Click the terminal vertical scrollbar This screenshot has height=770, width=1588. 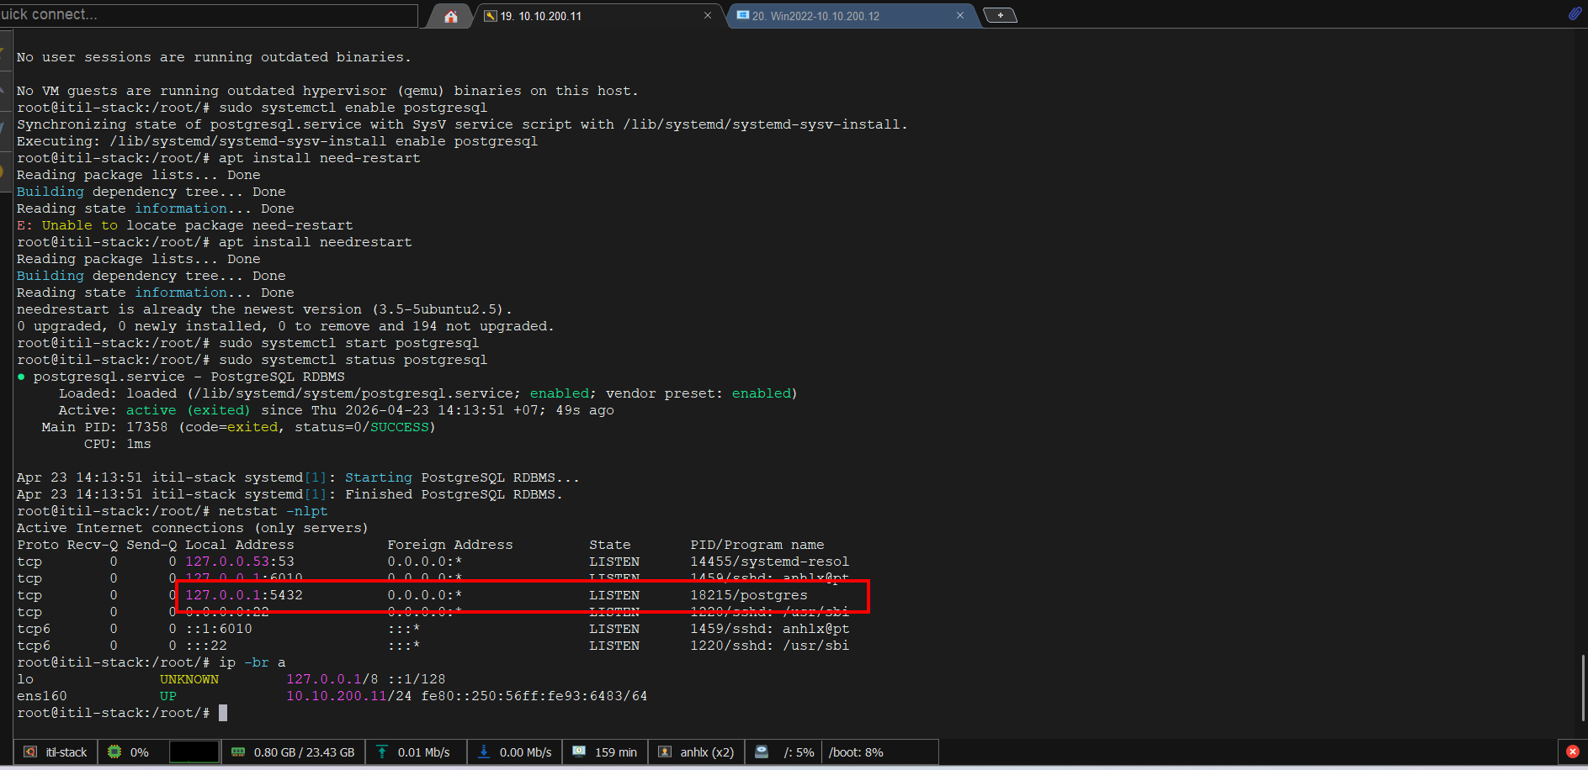(1583, 687)
